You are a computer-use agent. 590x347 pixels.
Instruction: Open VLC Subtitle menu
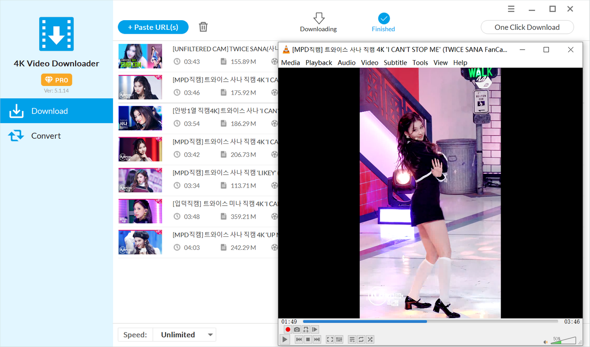pyautogui.click(x=395, y=63)
